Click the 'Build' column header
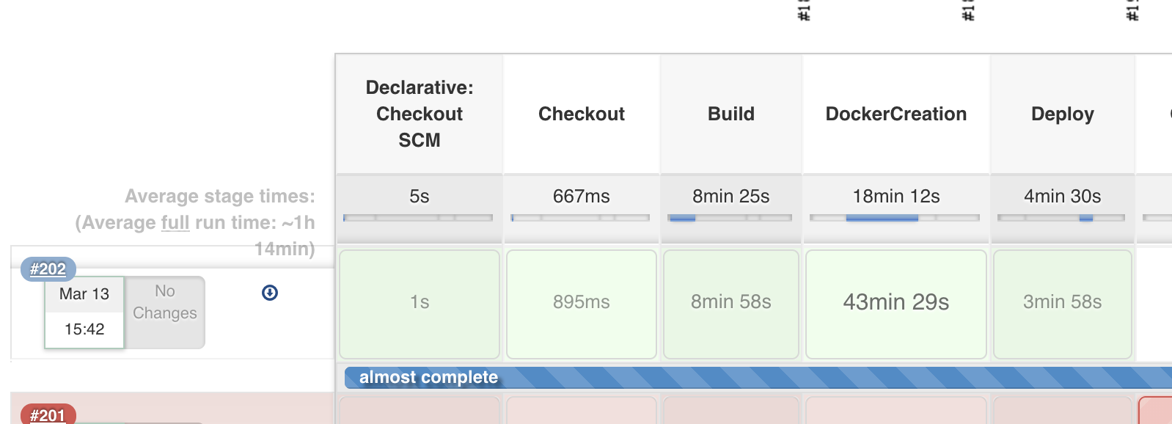 click(x=730, y=114)
